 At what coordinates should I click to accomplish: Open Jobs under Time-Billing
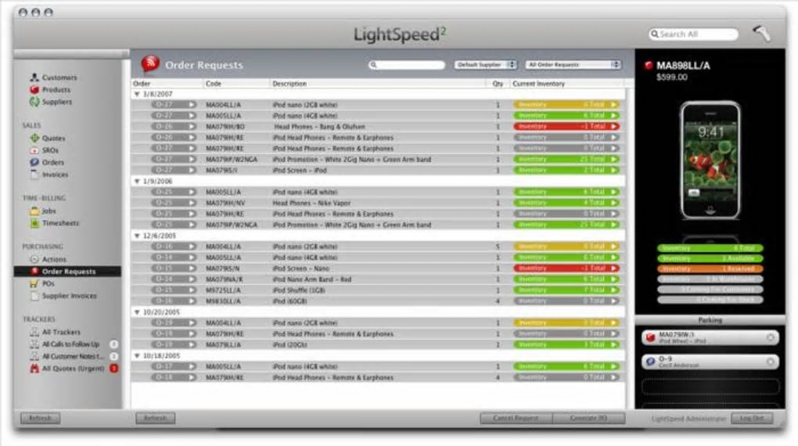coord(49,210)
